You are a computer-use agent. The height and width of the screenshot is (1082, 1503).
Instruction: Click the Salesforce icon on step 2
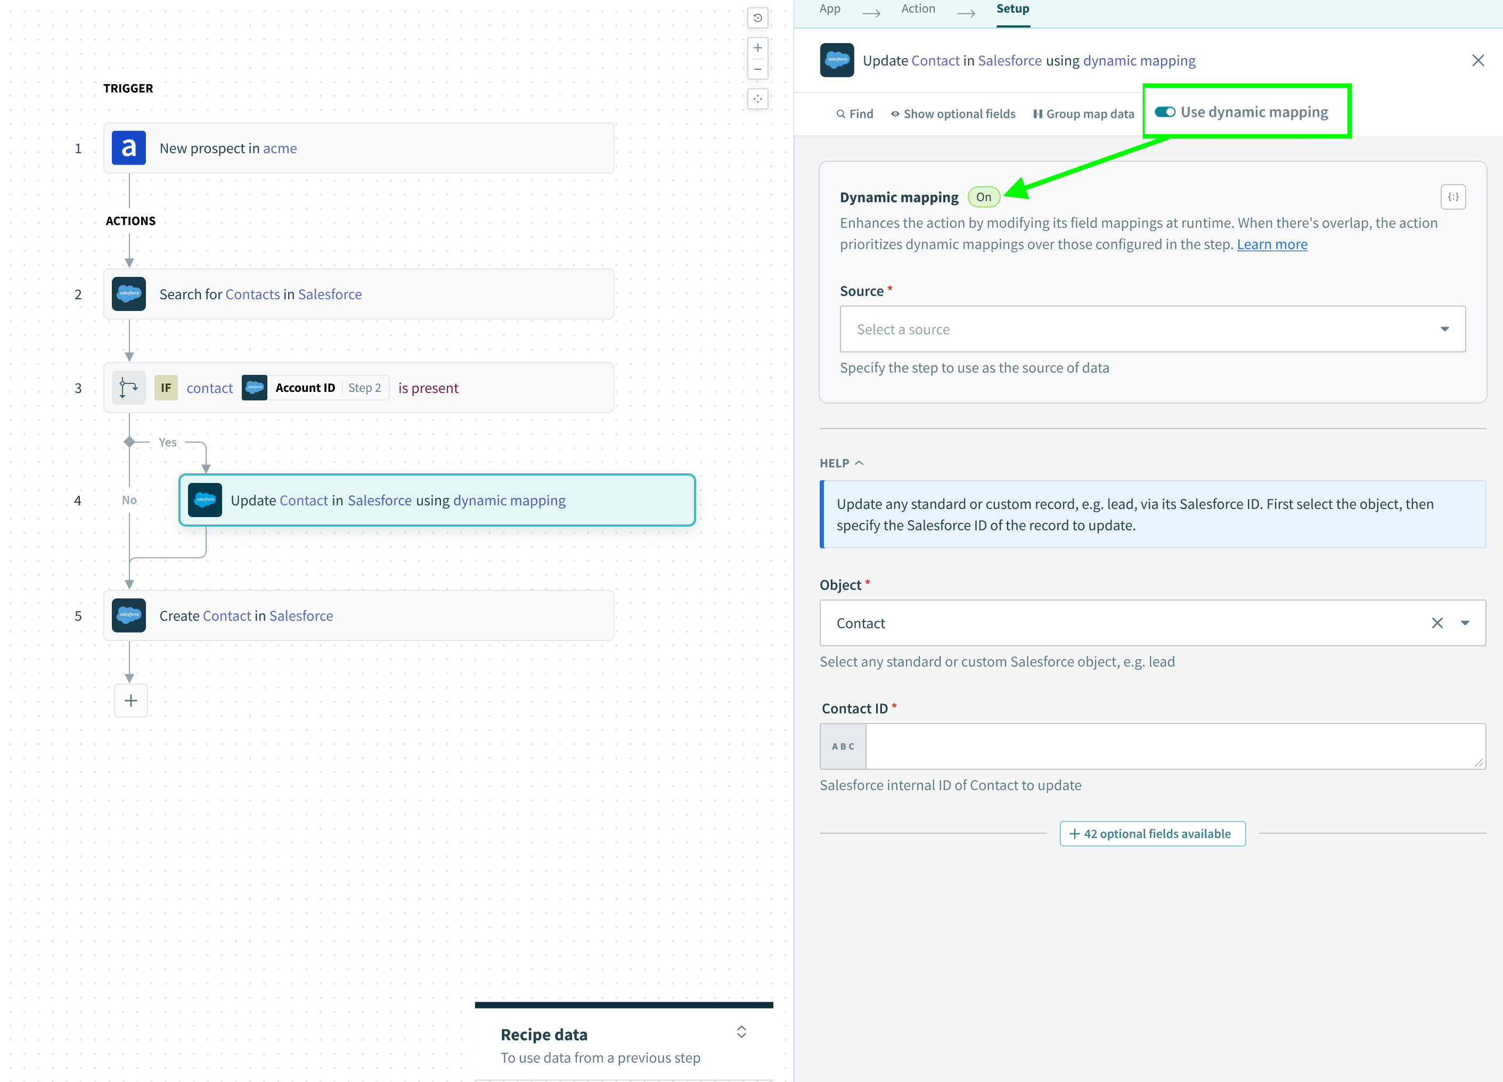tap(127, 293)
